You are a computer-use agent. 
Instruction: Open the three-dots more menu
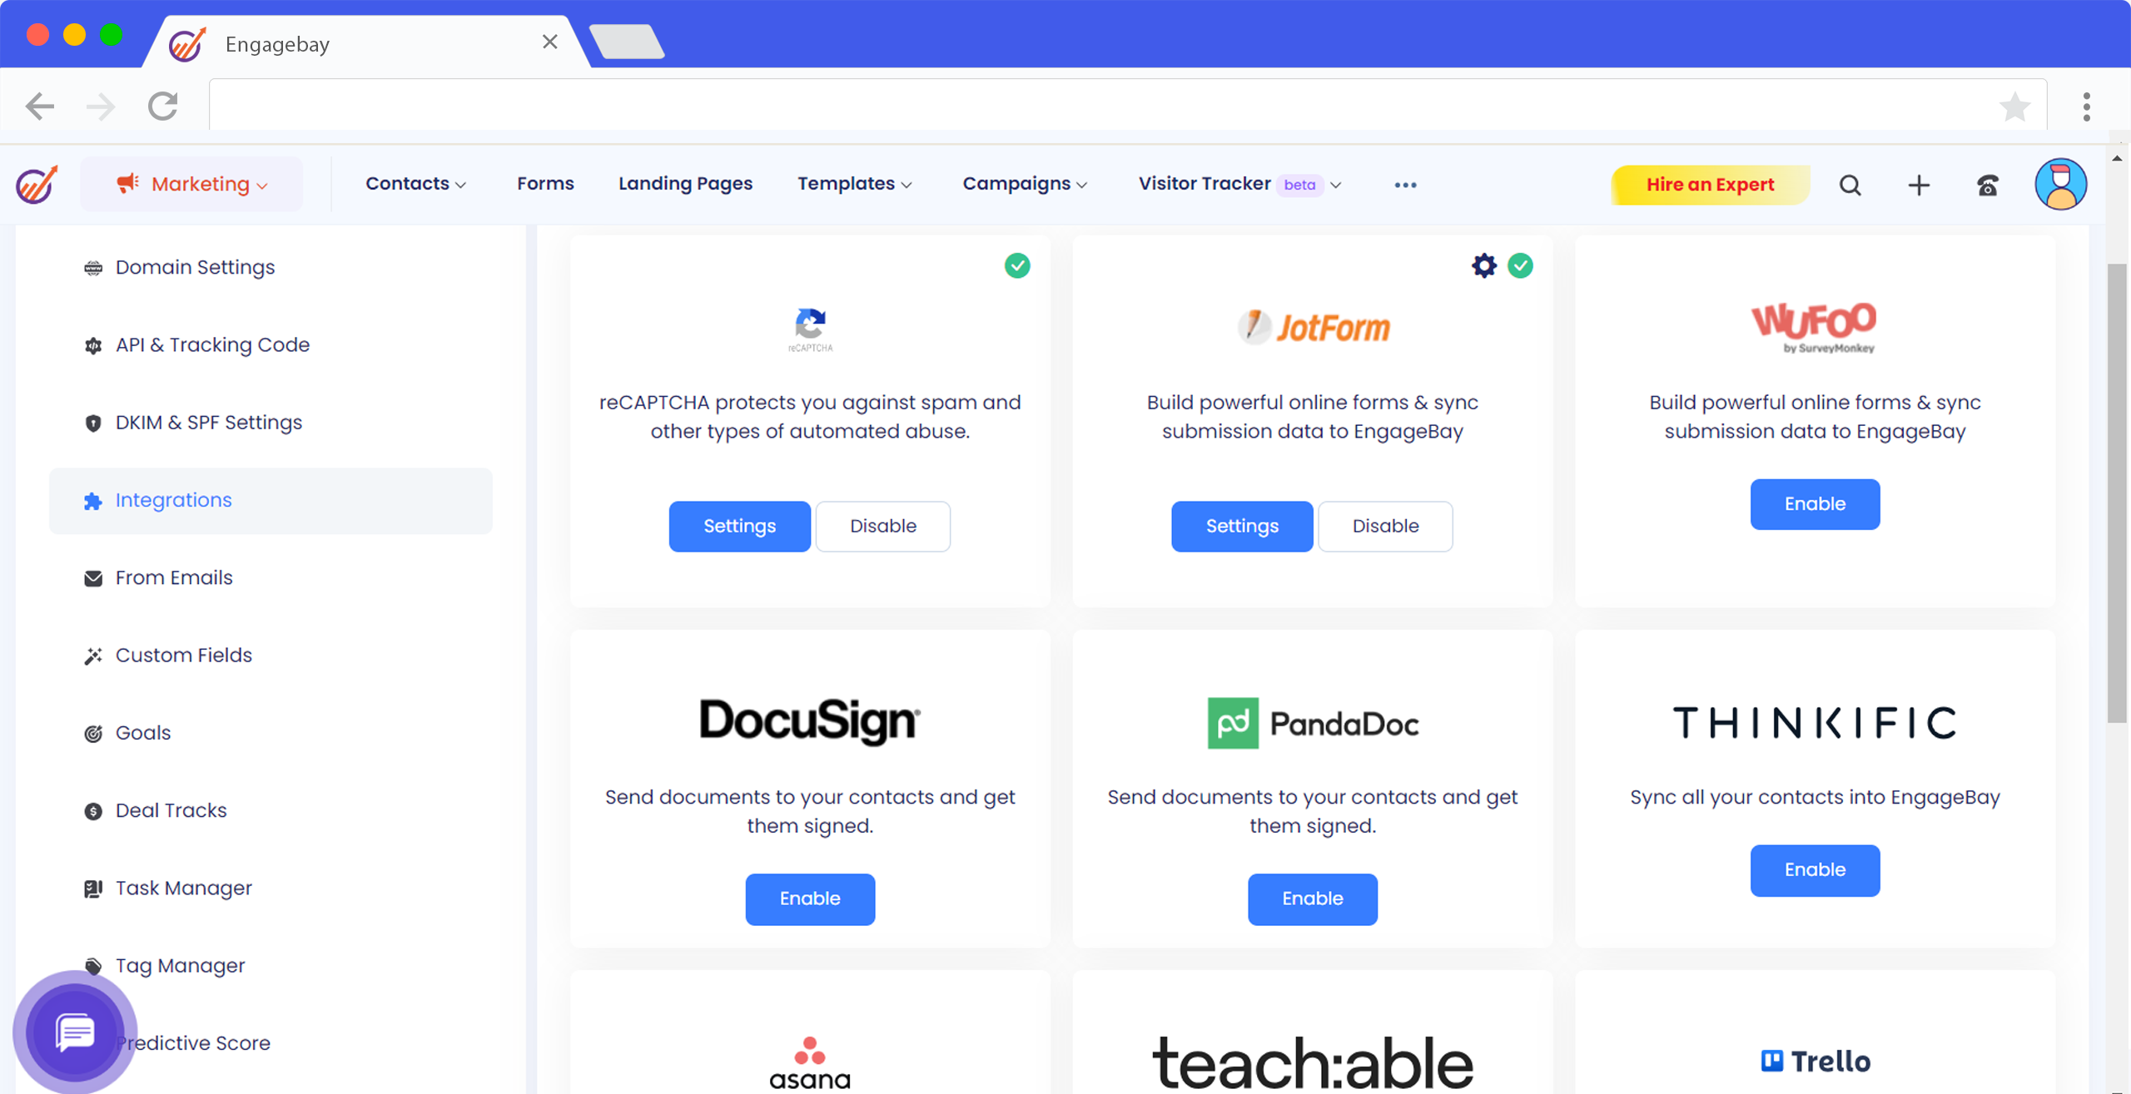[x=1405, y=185]
